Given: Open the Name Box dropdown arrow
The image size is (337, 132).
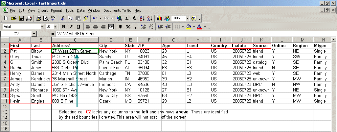Looking at the screenshot, I should click(34, 34).
